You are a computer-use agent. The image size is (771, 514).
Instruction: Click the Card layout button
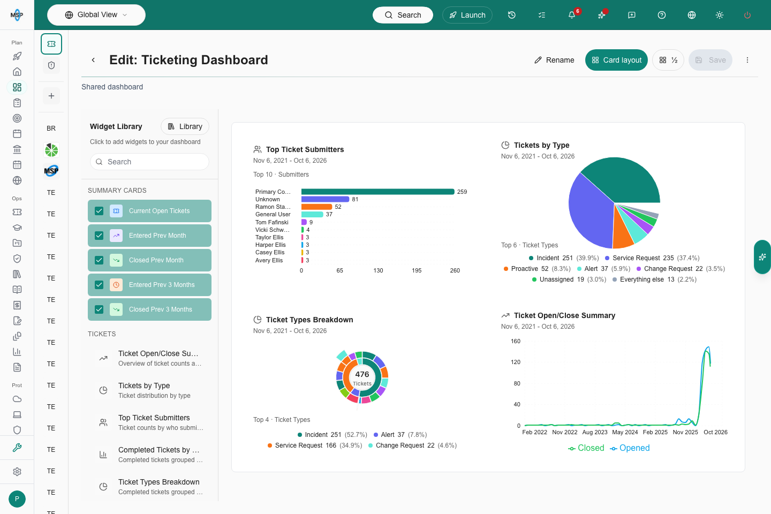point(616,60)
